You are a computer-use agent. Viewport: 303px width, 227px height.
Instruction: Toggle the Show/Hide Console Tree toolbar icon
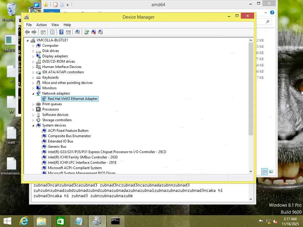(43, 32)
